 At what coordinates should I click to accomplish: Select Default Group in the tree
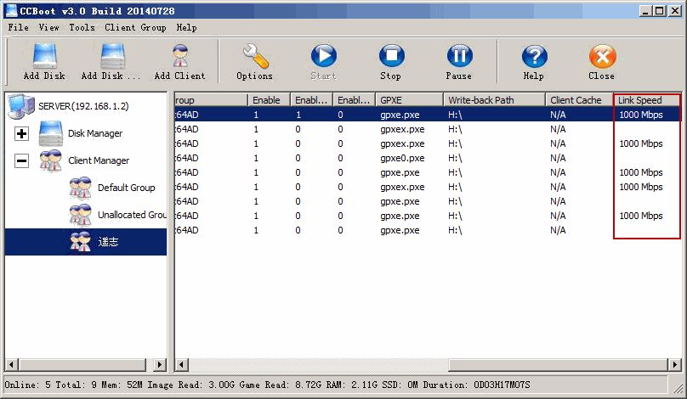coord(126,188)
